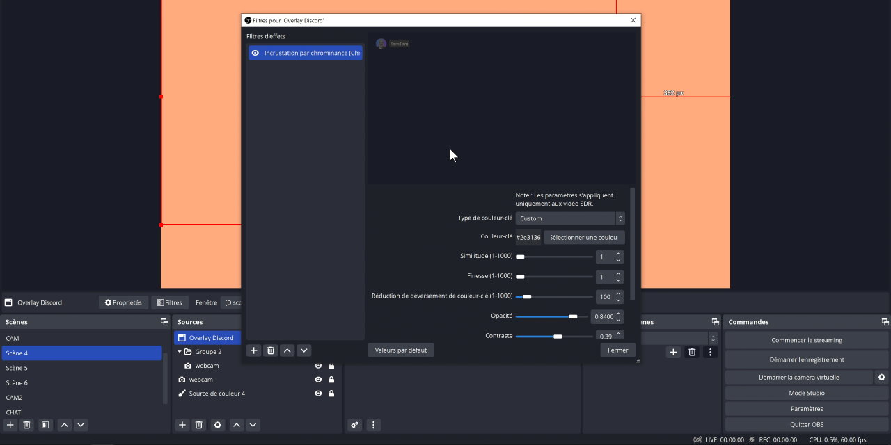Open audio mixer advanced properties icon
The width and height of the screenshot is (891, 445).
click(355, 425)
